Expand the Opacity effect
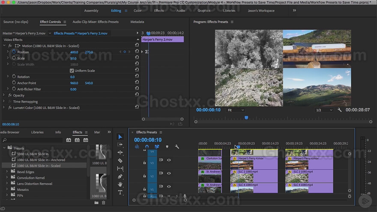Image resolution: width=377 pixels, height=212 pixels. pos(3,95)
